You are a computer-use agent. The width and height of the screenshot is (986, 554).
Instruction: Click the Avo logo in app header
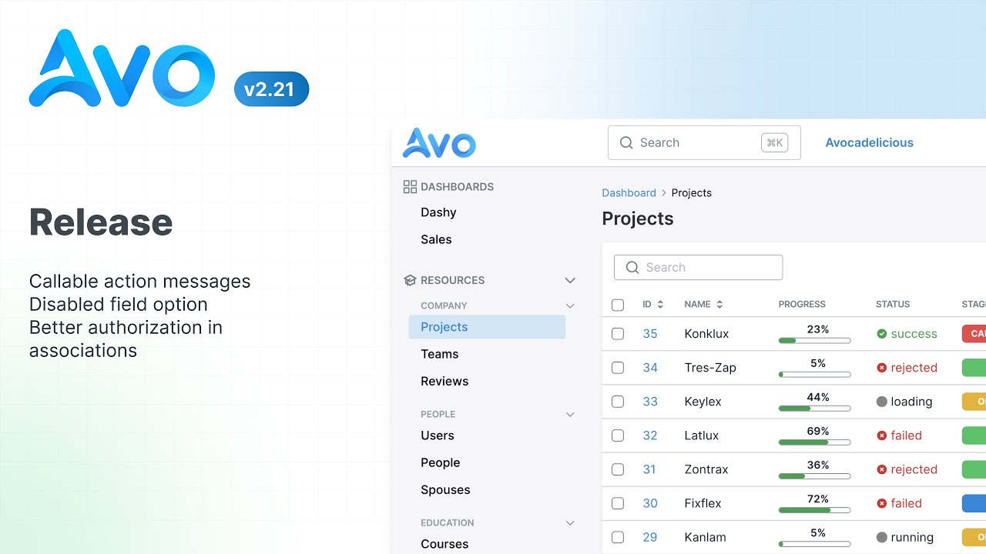[x=439, y=143]
